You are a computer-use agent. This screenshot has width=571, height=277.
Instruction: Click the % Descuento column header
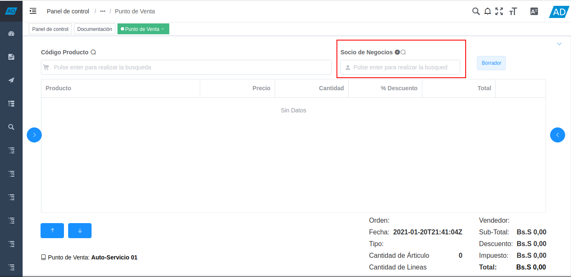[x=385, y=88]
